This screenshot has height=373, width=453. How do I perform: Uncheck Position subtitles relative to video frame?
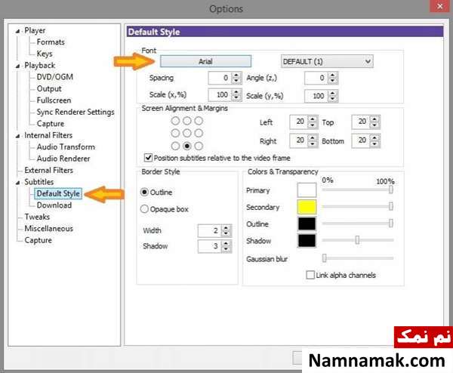coord(148,158)
